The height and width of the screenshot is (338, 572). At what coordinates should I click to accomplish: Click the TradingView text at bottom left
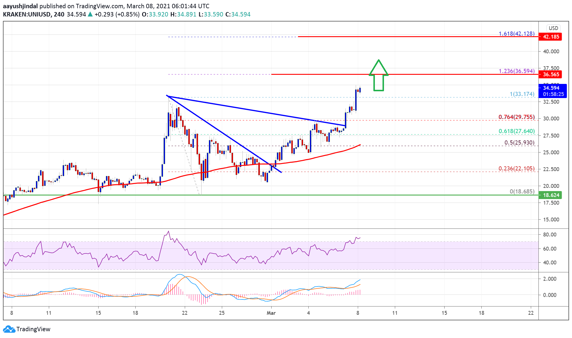pos(33,329)
